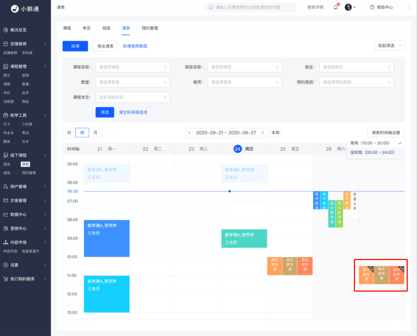The image size is (417, 336).
Task: Click 清空所有筛选项 link
Action: [133, 112]
